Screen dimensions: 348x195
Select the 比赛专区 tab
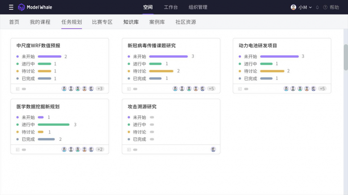(x=102, y=22)
